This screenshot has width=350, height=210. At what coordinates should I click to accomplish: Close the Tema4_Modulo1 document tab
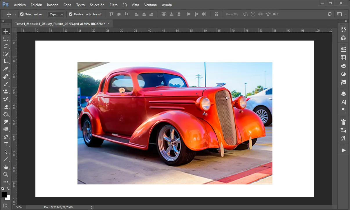tap(109, 23)
